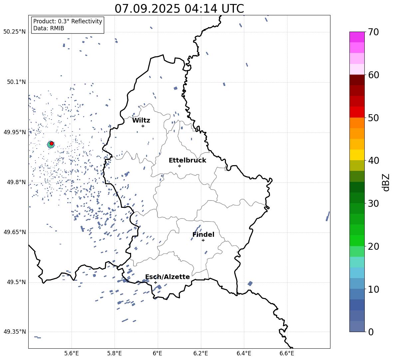Click the 49.35°N latitude label

[x=15, y=332]
